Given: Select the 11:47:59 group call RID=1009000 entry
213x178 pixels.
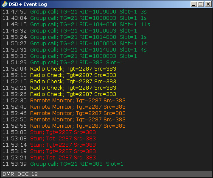Looking at the screenshot, I should click(x=75, y=12).
